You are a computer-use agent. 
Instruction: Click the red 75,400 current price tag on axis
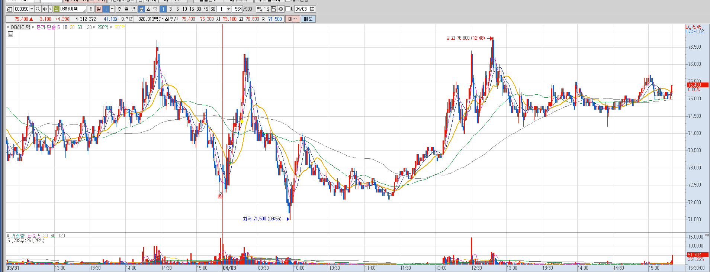(x=697, y=85)
